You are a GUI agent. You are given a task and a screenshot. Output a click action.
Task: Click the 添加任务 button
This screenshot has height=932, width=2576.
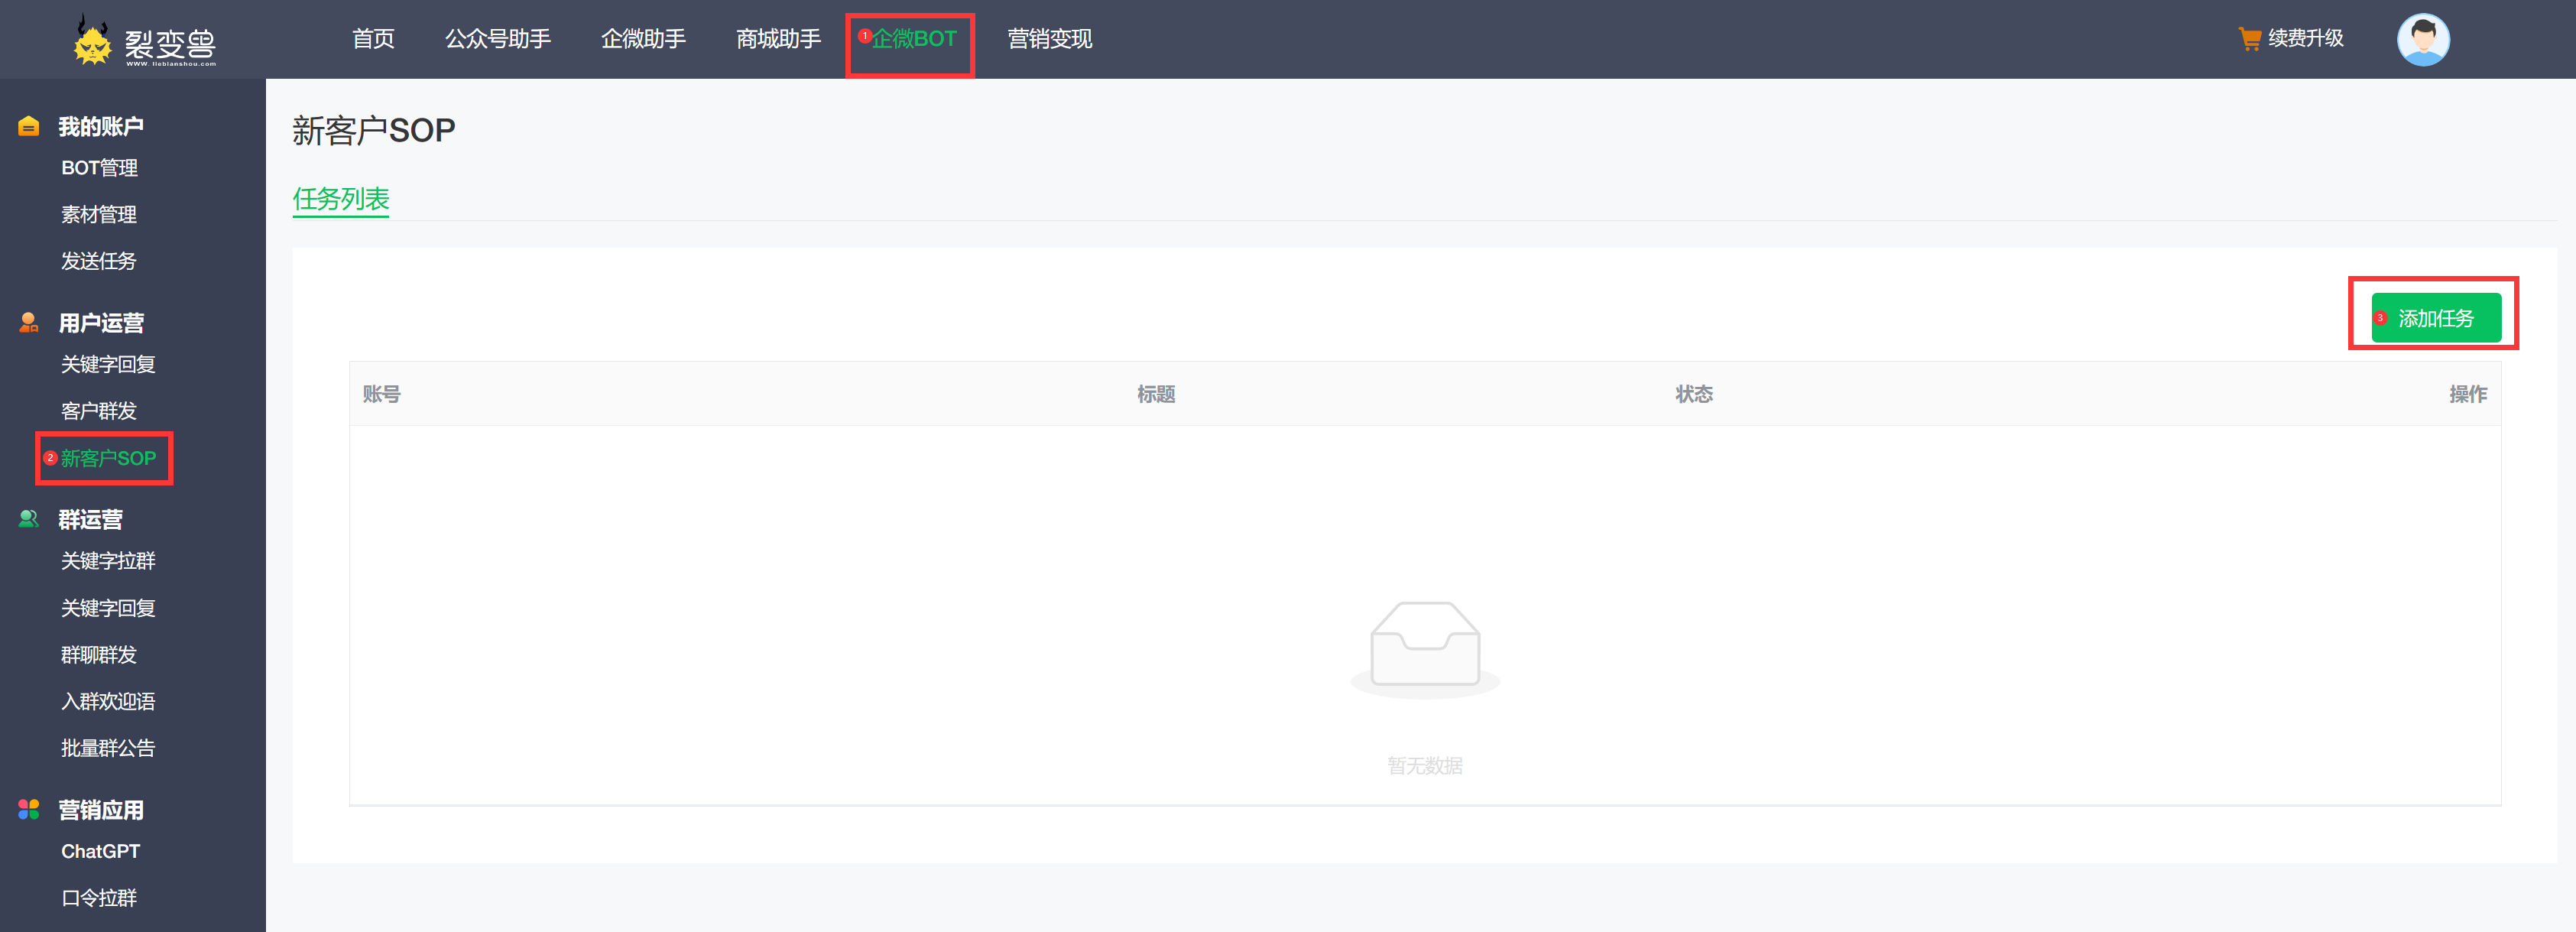point(2436,317)
